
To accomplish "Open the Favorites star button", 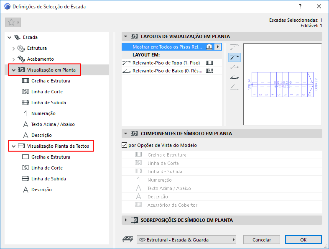I will 13,22.
